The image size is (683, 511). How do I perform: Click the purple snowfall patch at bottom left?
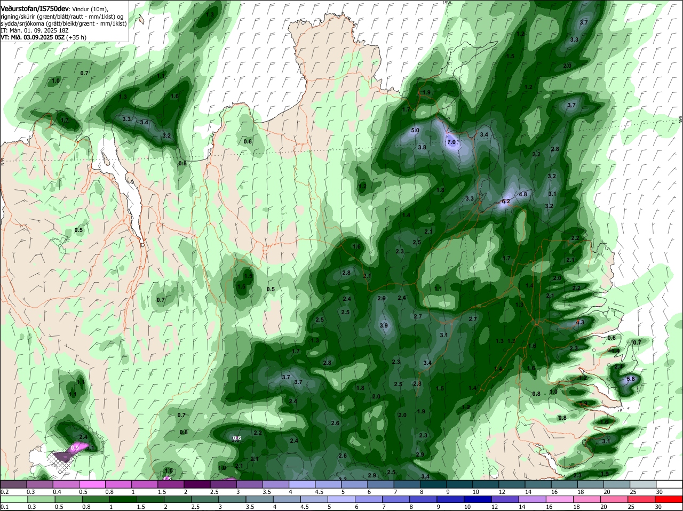70,452
